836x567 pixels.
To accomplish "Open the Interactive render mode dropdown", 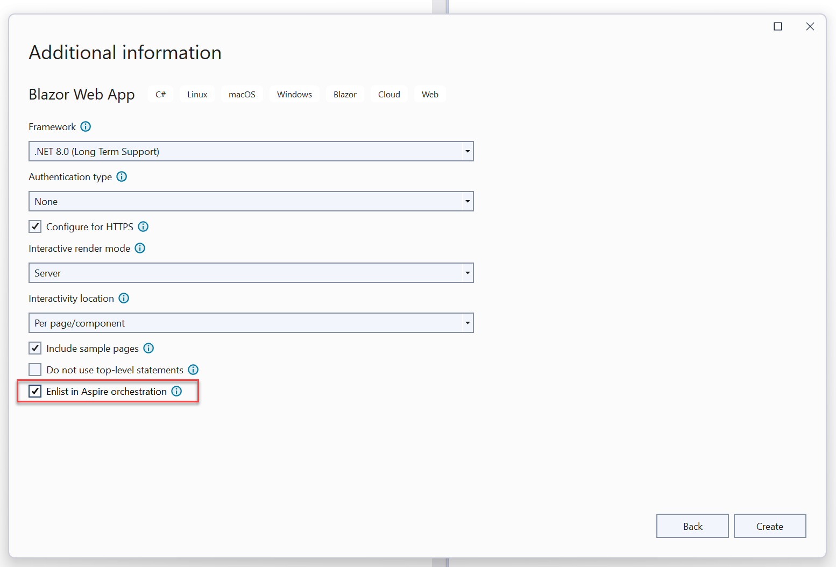I will click(x=251, y=273).
